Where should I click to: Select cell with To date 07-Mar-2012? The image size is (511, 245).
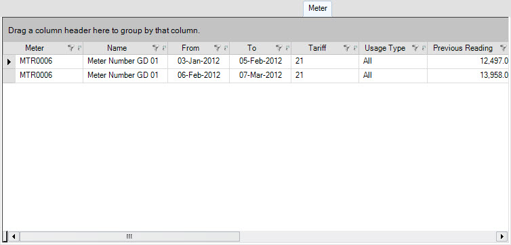260,76
